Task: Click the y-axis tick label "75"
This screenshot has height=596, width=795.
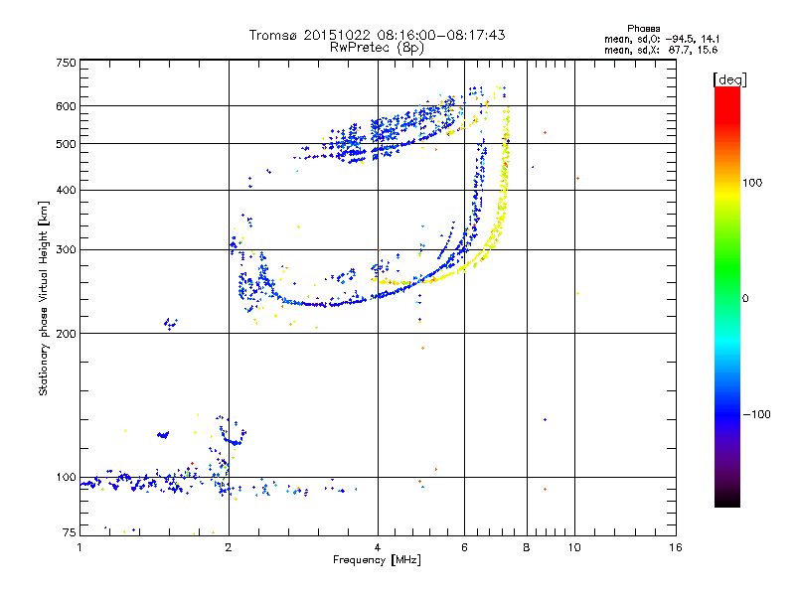Action: click(69, 532)
